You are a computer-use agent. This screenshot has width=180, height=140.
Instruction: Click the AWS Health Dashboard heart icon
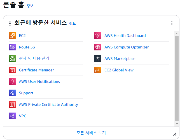coord(98,36)
